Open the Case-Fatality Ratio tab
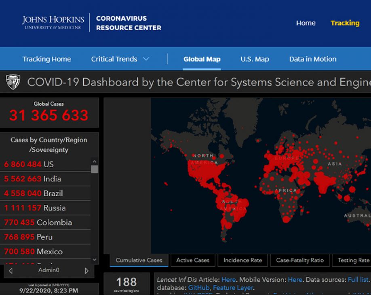 point(300,260)
